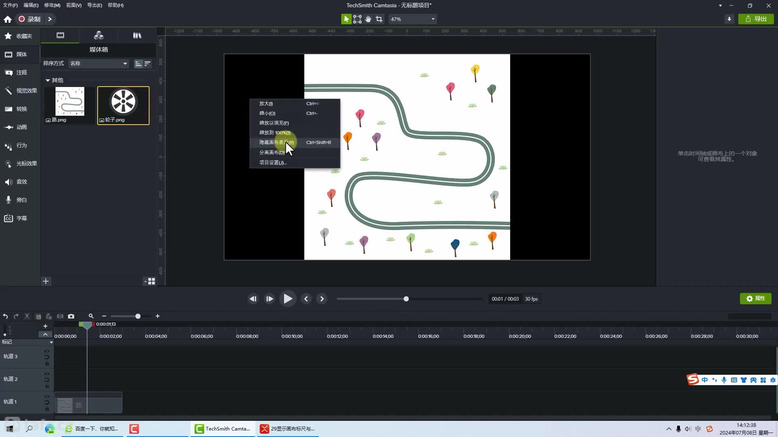Click the scissors cut icon

pyautogui.click(x=27, y=316)
